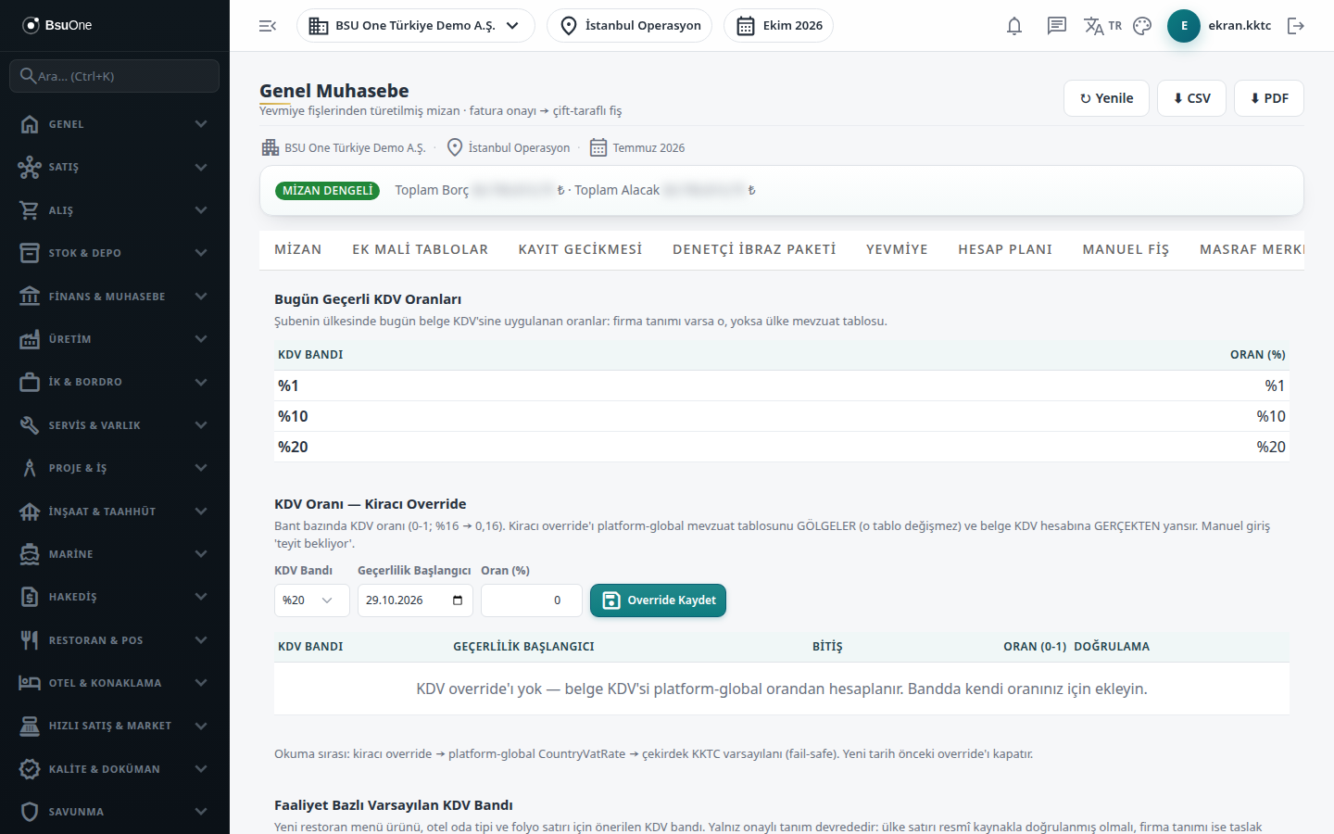The image size is (1334, 834).
Task: Expand the KALİTE & DOKÜMAN chevron
Action: point(201,769)
